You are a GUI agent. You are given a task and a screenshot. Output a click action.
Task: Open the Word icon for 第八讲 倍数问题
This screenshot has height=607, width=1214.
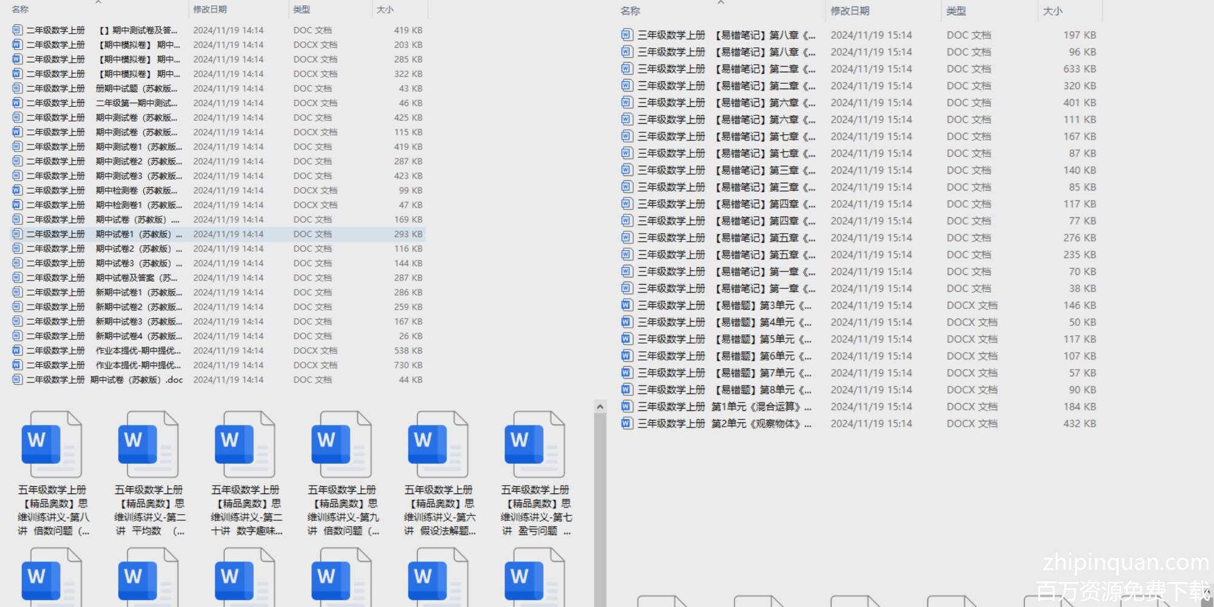point(52,445)
